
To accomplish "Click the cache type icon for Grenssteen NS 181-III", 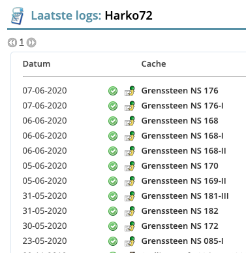I will point(130,196).
